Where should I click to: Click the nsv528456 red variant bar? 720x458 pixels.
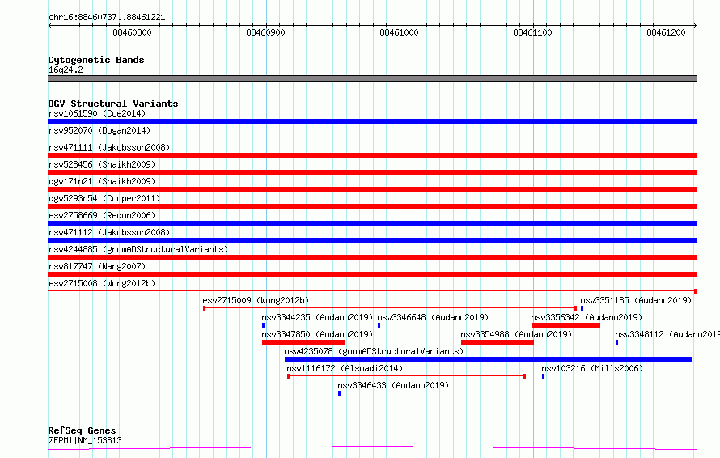(x=372, y=172)
